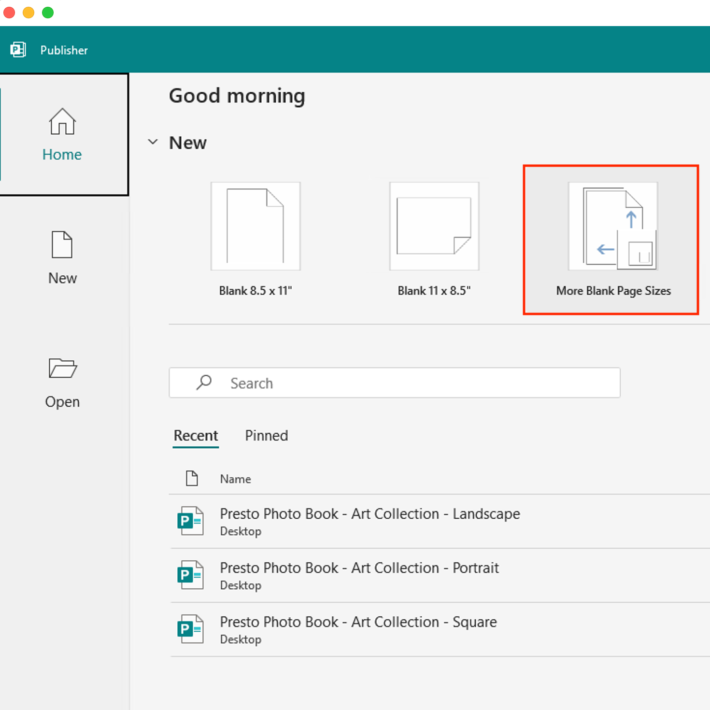The height and width of the screenshot is (710, 710).
Task: Open the New document icon in sidebar
Action: [x=62, y=245]
